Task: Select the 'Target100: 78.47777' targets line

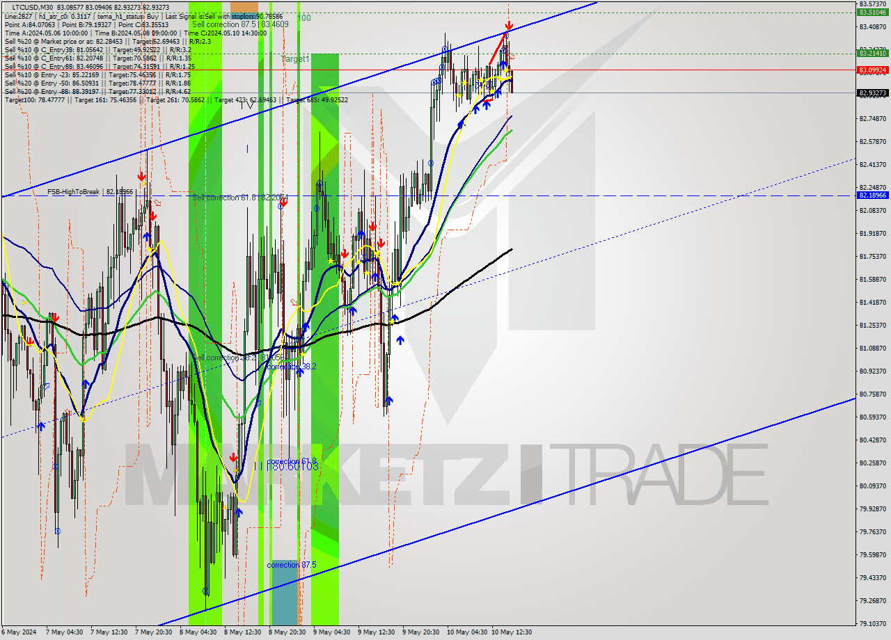Action: point(176,100)
